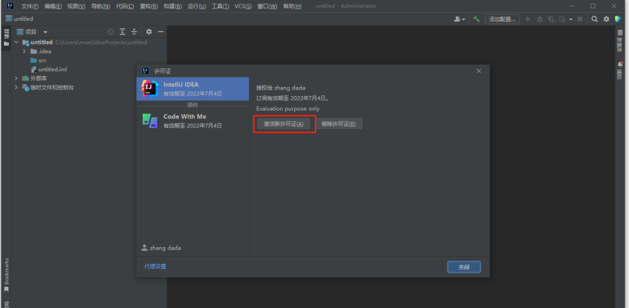Open the Bookmarks tool window on the left sidebar

pos(6,275)
